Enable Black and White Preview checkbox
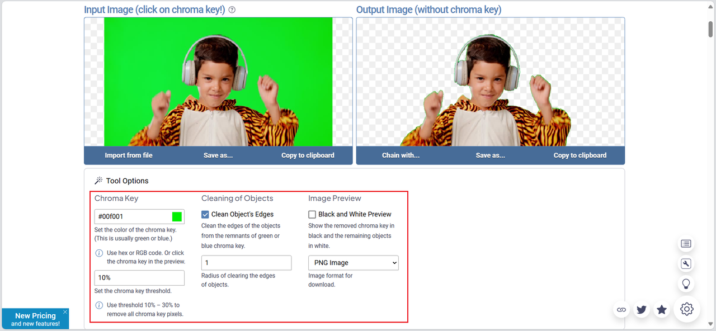This screenshot has height=331, width=716. click(312, 214)
